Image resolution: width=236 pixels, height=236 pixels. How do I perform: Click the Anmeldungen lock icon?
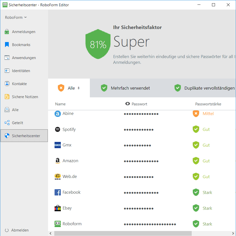pyautogui.click(x=7, y=32)
